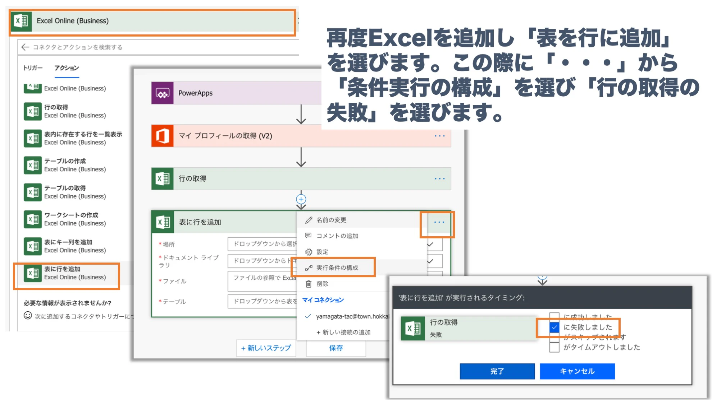Screen dimensions: 712x400
Task: Choose 削除 from context menu
Action: click(343, 284)
